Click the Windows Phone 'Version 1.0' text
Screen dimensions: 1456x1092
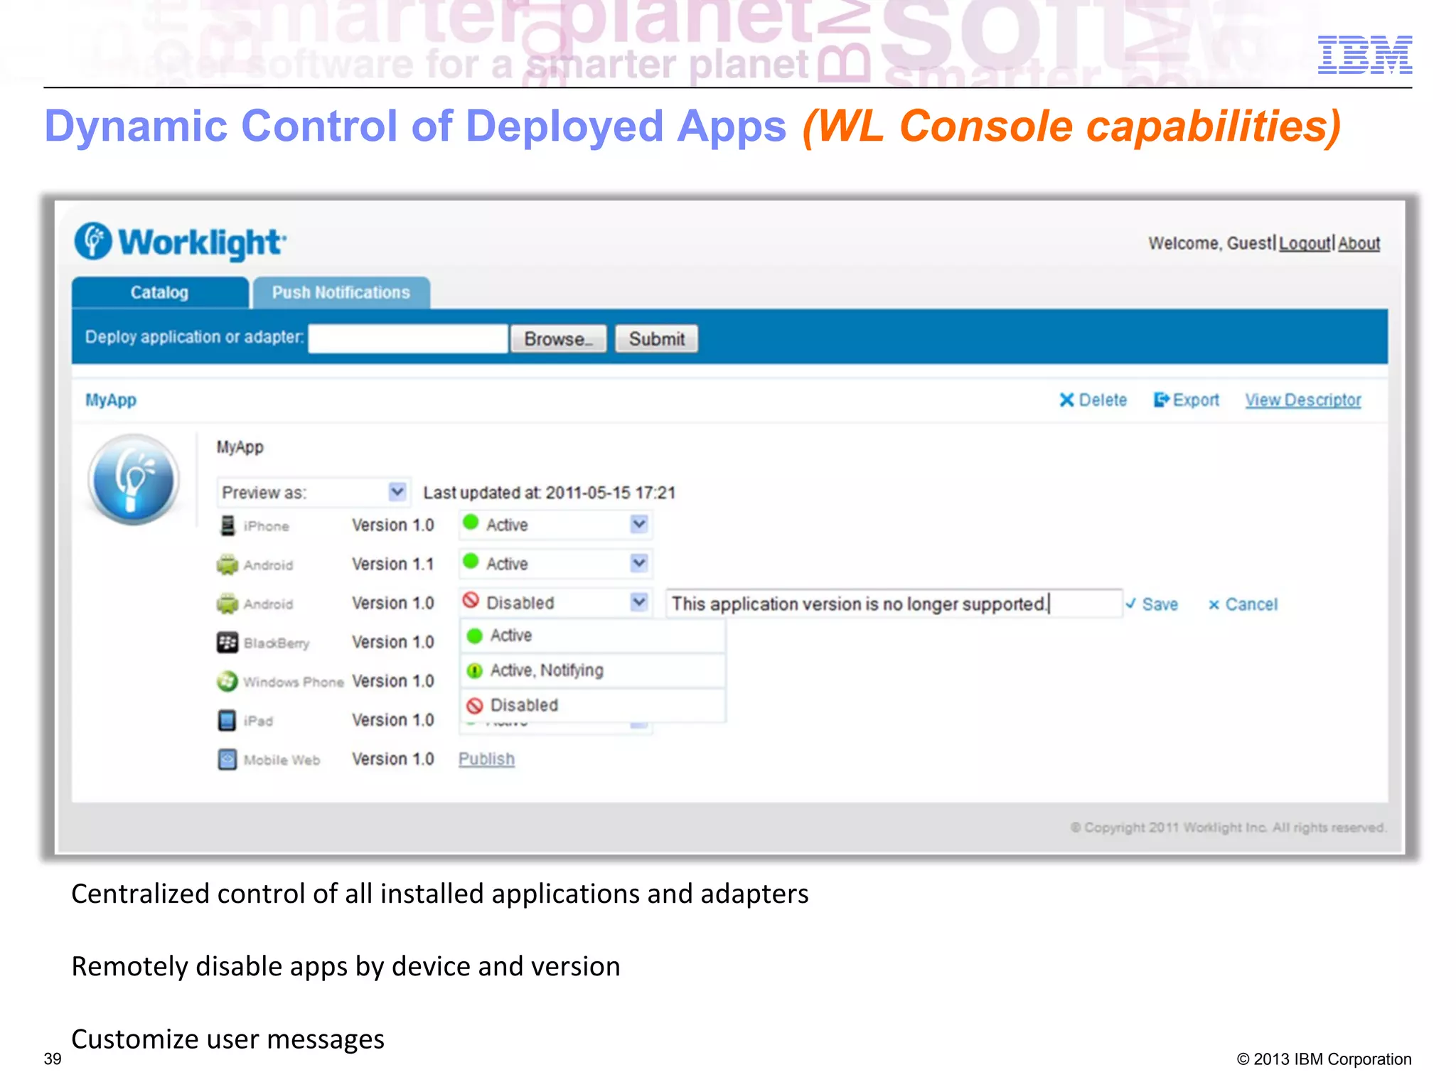(392, 681)
